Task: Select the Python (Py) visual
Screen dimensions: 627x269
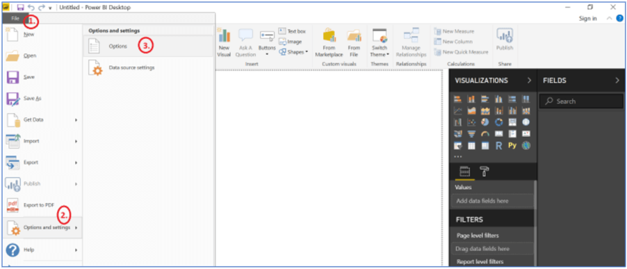Action: click(x=512, y=146)
